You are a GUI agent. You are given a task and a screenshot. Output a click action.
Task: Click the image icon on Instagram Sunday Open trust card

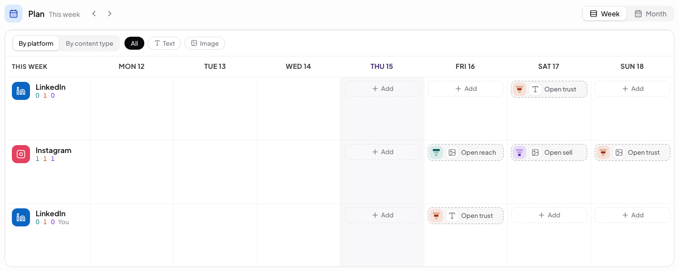(x=619, y=152)
